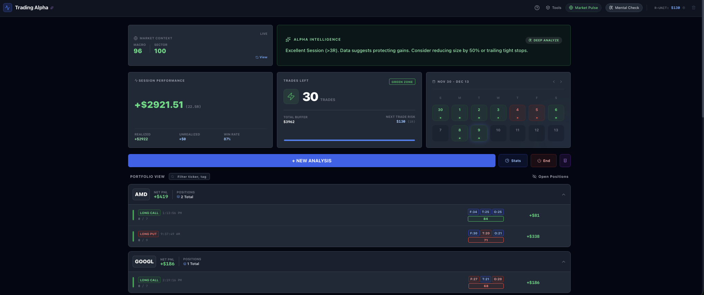The width and height of the screenshot is (704, 295).
Task: Click the AMD ticker badge
Action: point(141,194)
